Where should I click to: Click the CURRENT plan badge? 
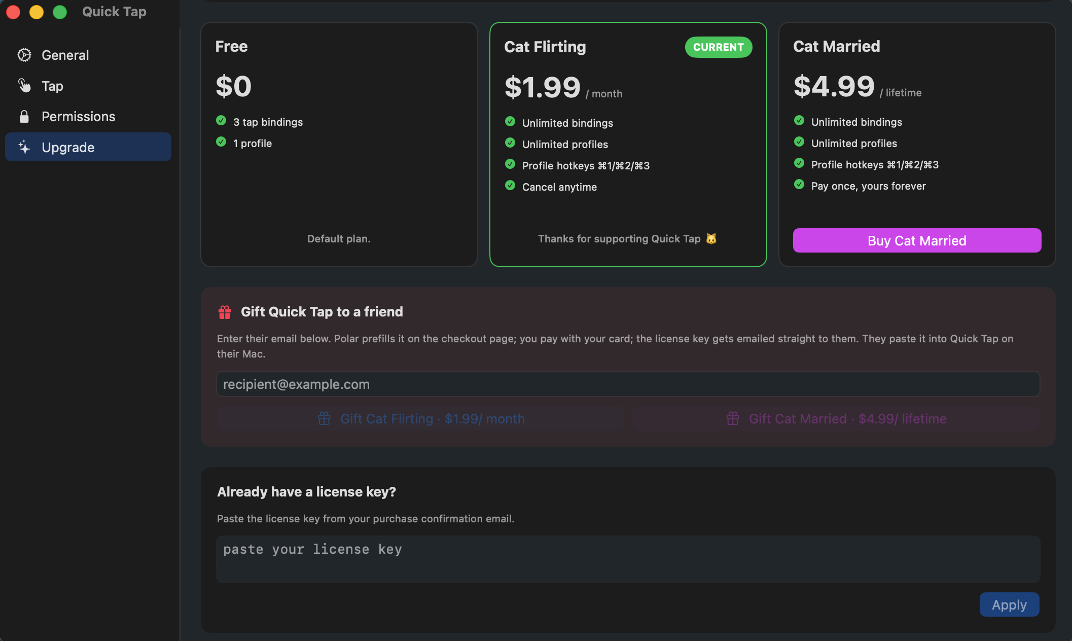click(x=719, y=47)
